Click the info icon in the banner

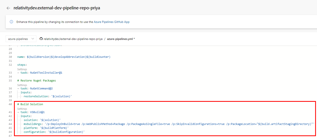11,22
